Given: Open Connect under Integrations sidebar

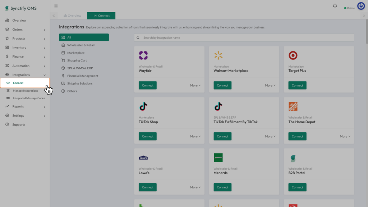Looking at the screenshot, I should [x=25, y=83].
